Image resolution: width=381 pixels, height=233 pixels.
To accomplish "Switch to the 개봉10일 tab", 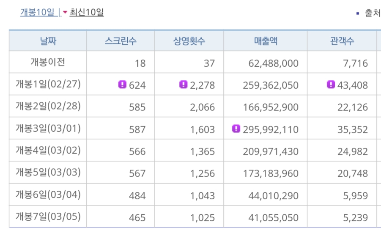I will [x=38, y=13].
